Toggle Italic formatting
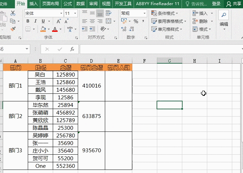The height and width of the screenshot is (173, 243). click(35, 21)
